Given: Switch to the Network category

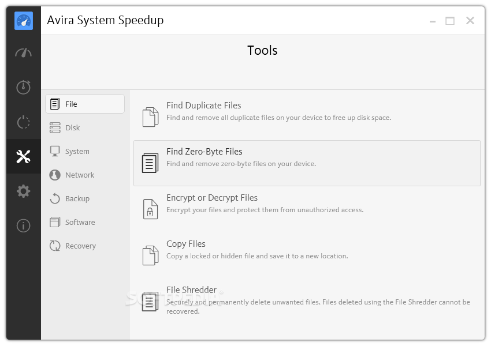Looking at the screenshot, I should [x=85, y=175].
